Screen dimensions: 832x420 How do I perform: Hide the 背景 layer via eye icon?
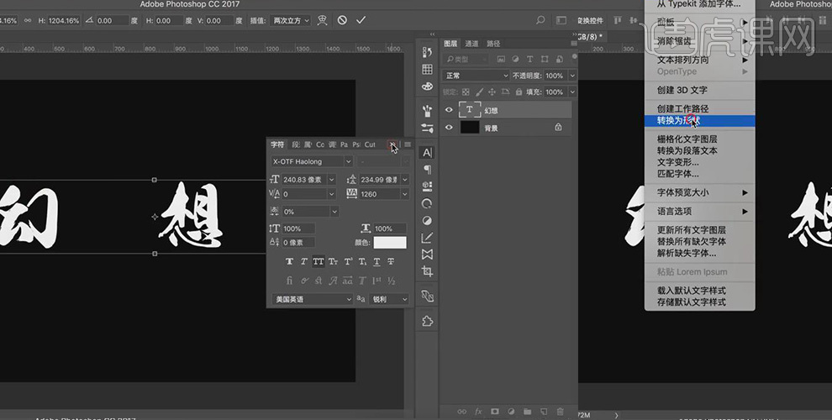[449, 128]
